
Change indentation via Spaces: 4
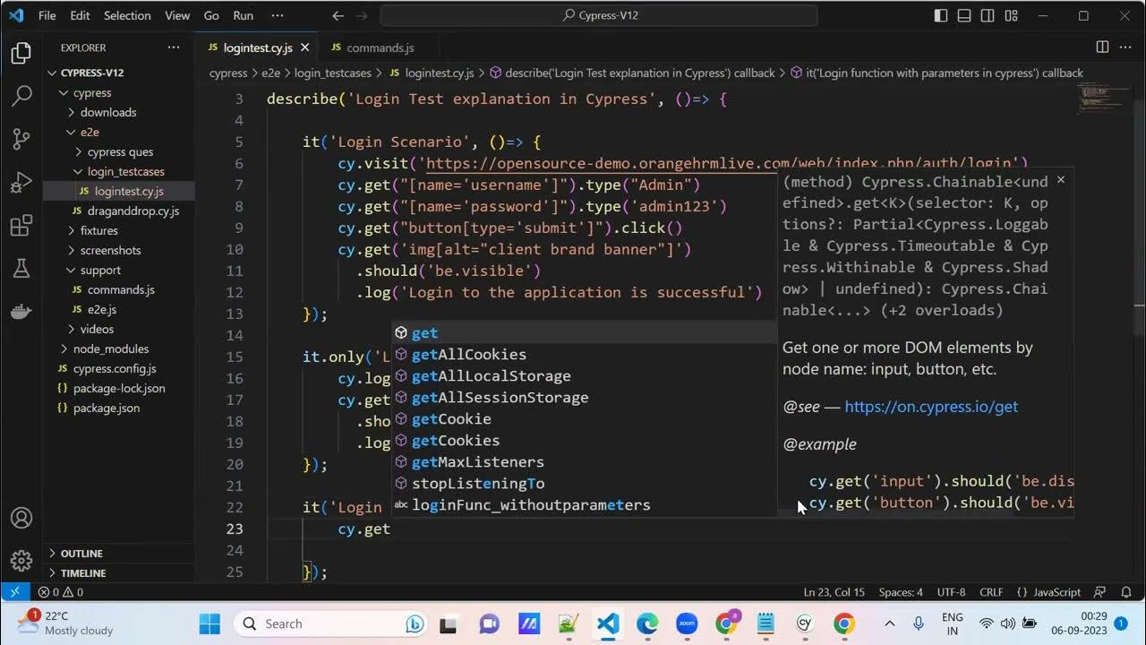click(901, 592)
